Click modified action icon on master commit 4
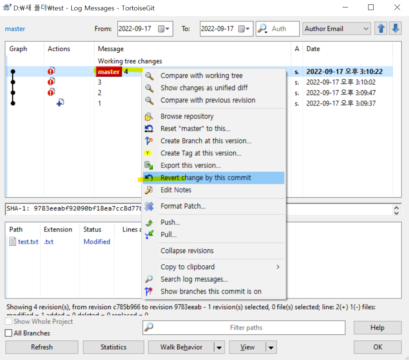This screenshot has height=360, width=409. [51, 71]
